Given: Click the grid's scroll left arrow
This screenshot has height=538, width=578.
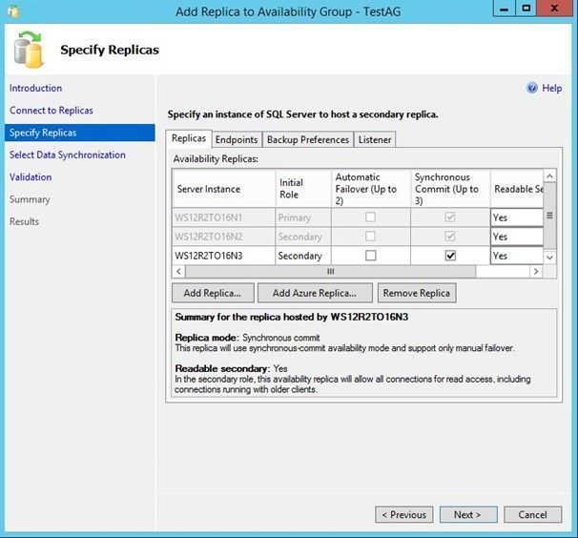Looking at the screenshot, I should coord(178,272).
